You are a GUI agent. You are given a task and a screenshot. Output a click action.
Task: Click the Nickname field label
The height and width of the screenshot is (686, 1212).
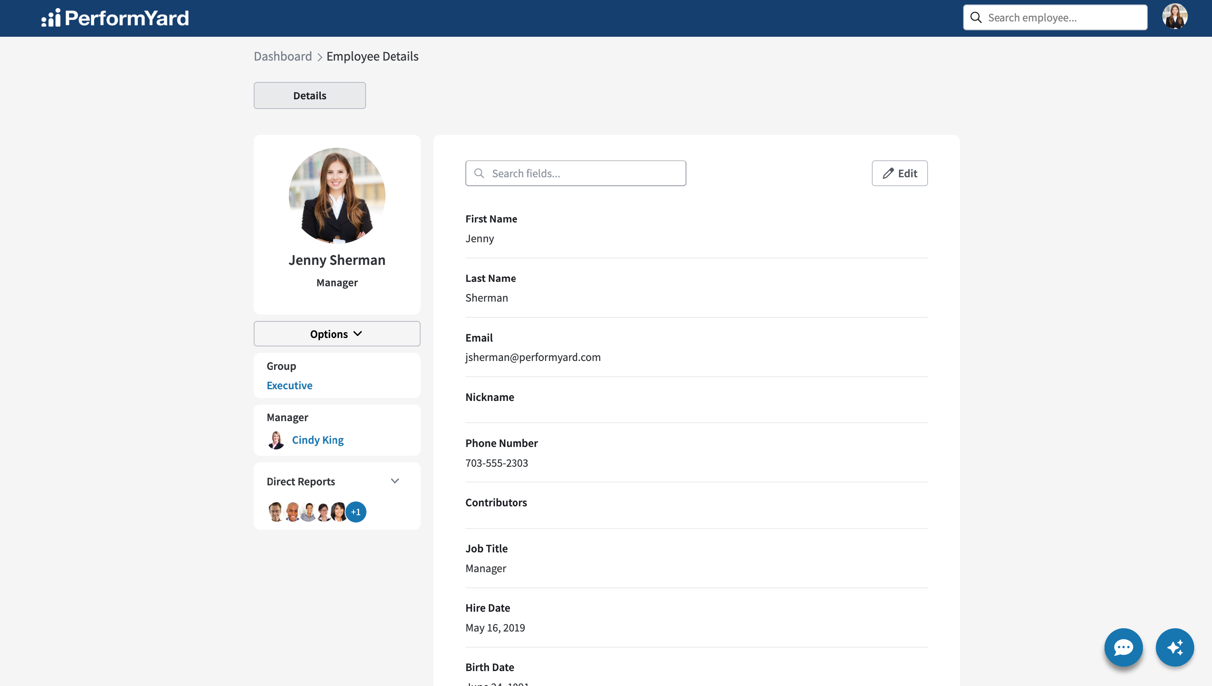[490, 397]
